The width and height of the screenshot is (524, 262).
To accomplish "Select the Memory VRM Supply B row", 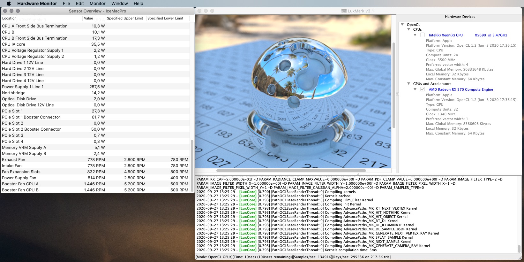I will point(96,153).
